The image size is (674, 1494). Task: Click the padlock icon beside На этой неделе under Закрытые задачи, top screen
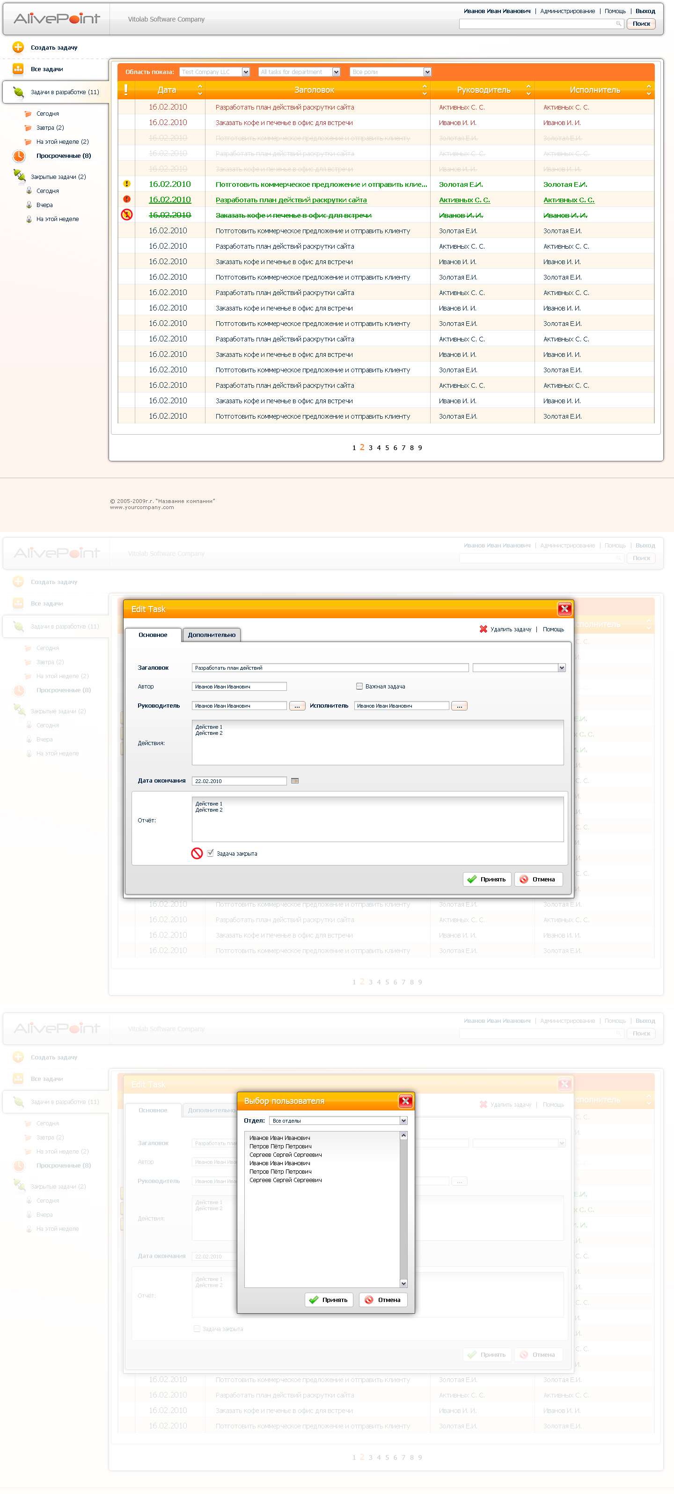click(x=29, y=219)
